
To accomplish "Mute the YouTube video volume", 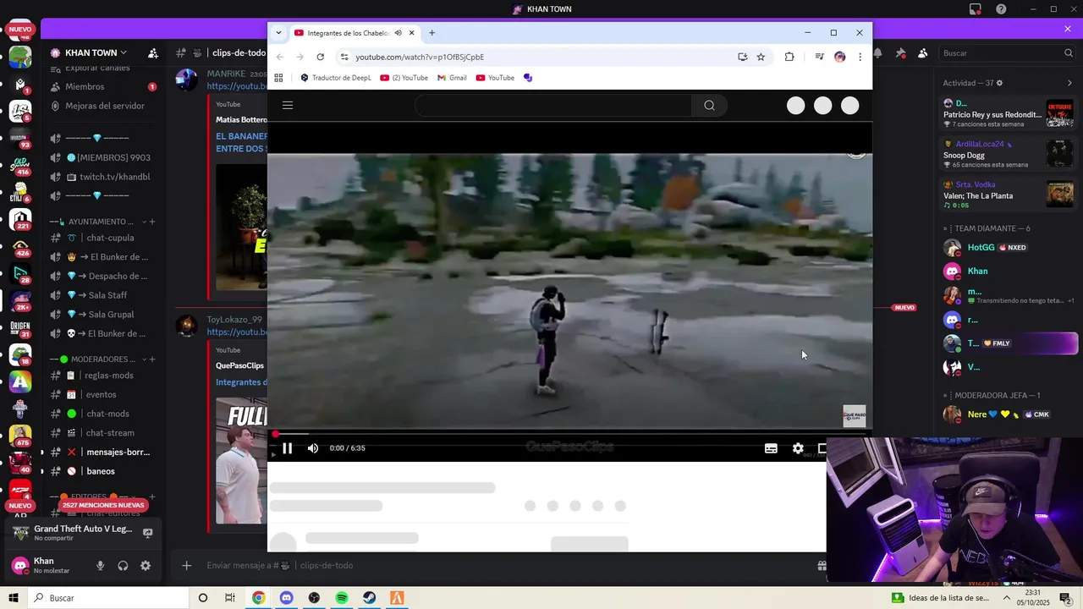I will tap(313, 448).
